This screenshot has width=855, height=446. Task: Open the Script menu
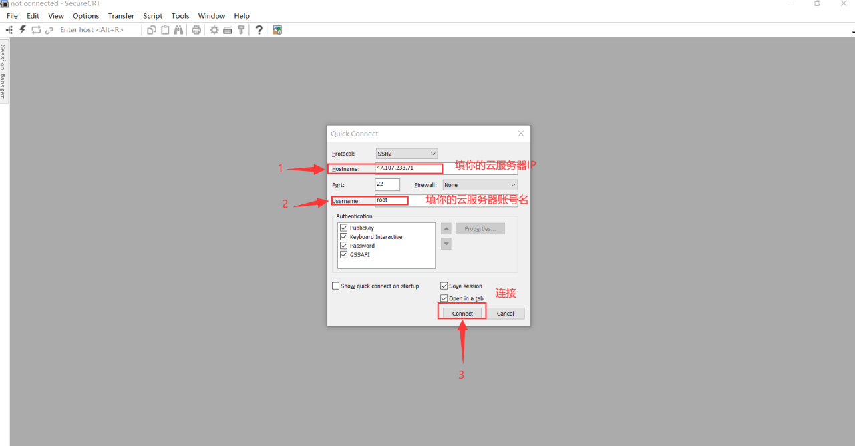click(153, 16)
